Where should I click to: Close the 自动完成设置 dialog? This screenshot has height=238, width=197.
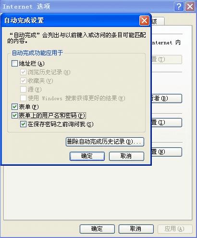point(144,21)
